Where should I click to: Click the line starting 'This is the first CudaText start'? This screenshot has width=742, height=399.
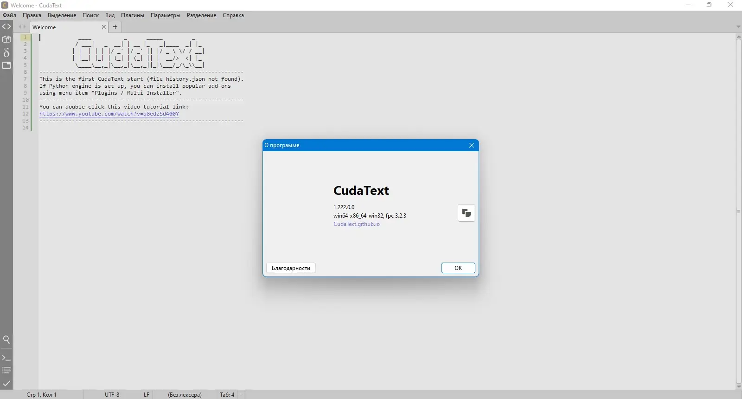[x=141, y=79]
